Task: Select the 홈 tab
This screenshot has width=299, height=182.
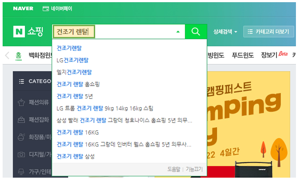Action: [18, 55]
